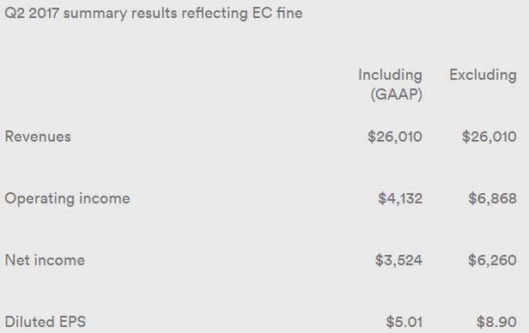Click operating income value $4,132
This screenshot has height=333, width=529.
click(400, 198)
